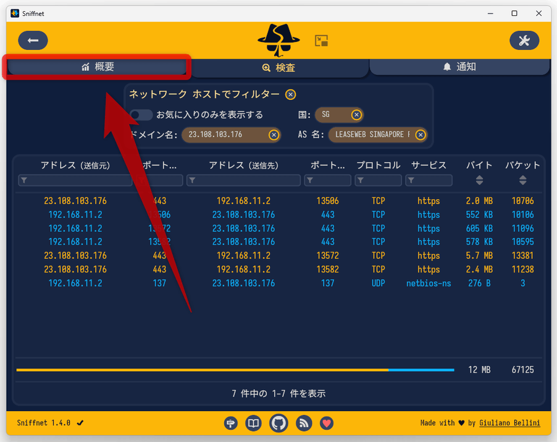The width and height of the screenshot is (557, 442).
Task: Select the row with 552 KB
Action: point(279,215)
